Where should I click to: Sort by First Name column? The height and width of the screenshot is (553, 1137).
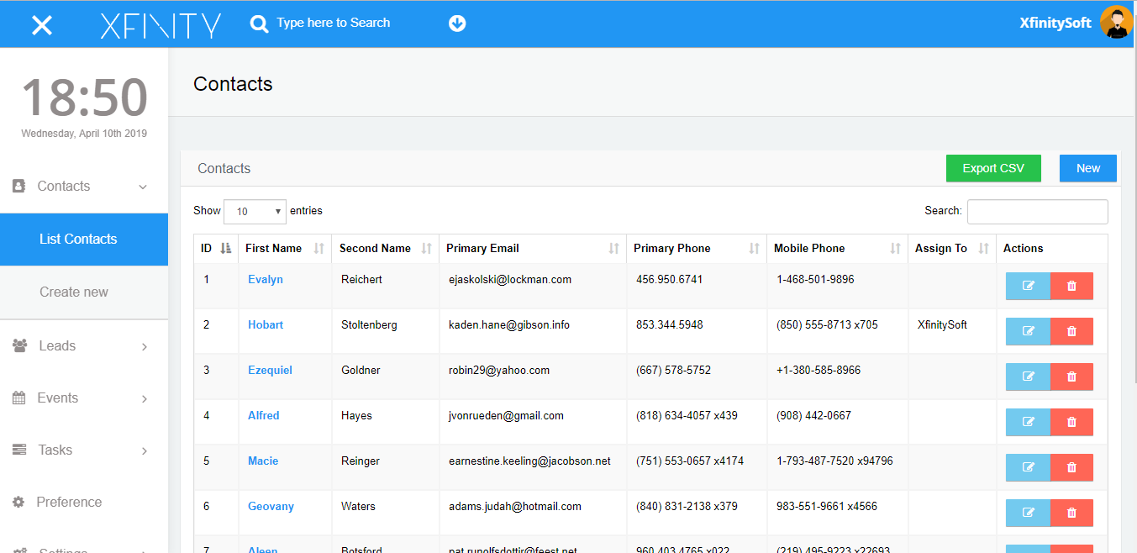tap(285, 249)
